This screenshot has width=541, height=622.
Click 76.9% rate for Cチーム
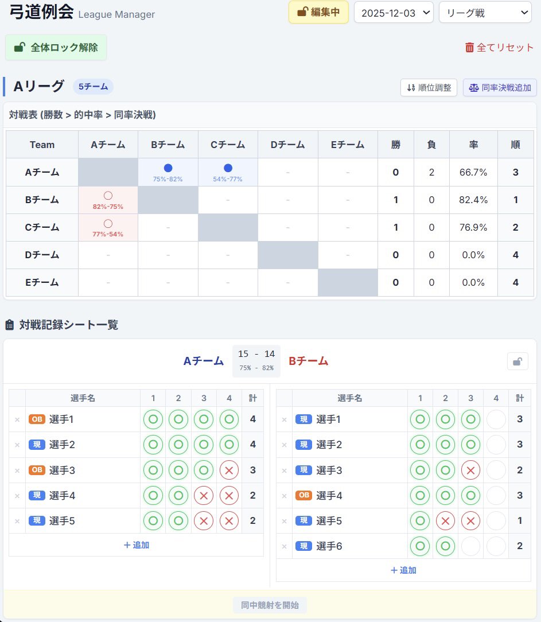coord(473,227)
